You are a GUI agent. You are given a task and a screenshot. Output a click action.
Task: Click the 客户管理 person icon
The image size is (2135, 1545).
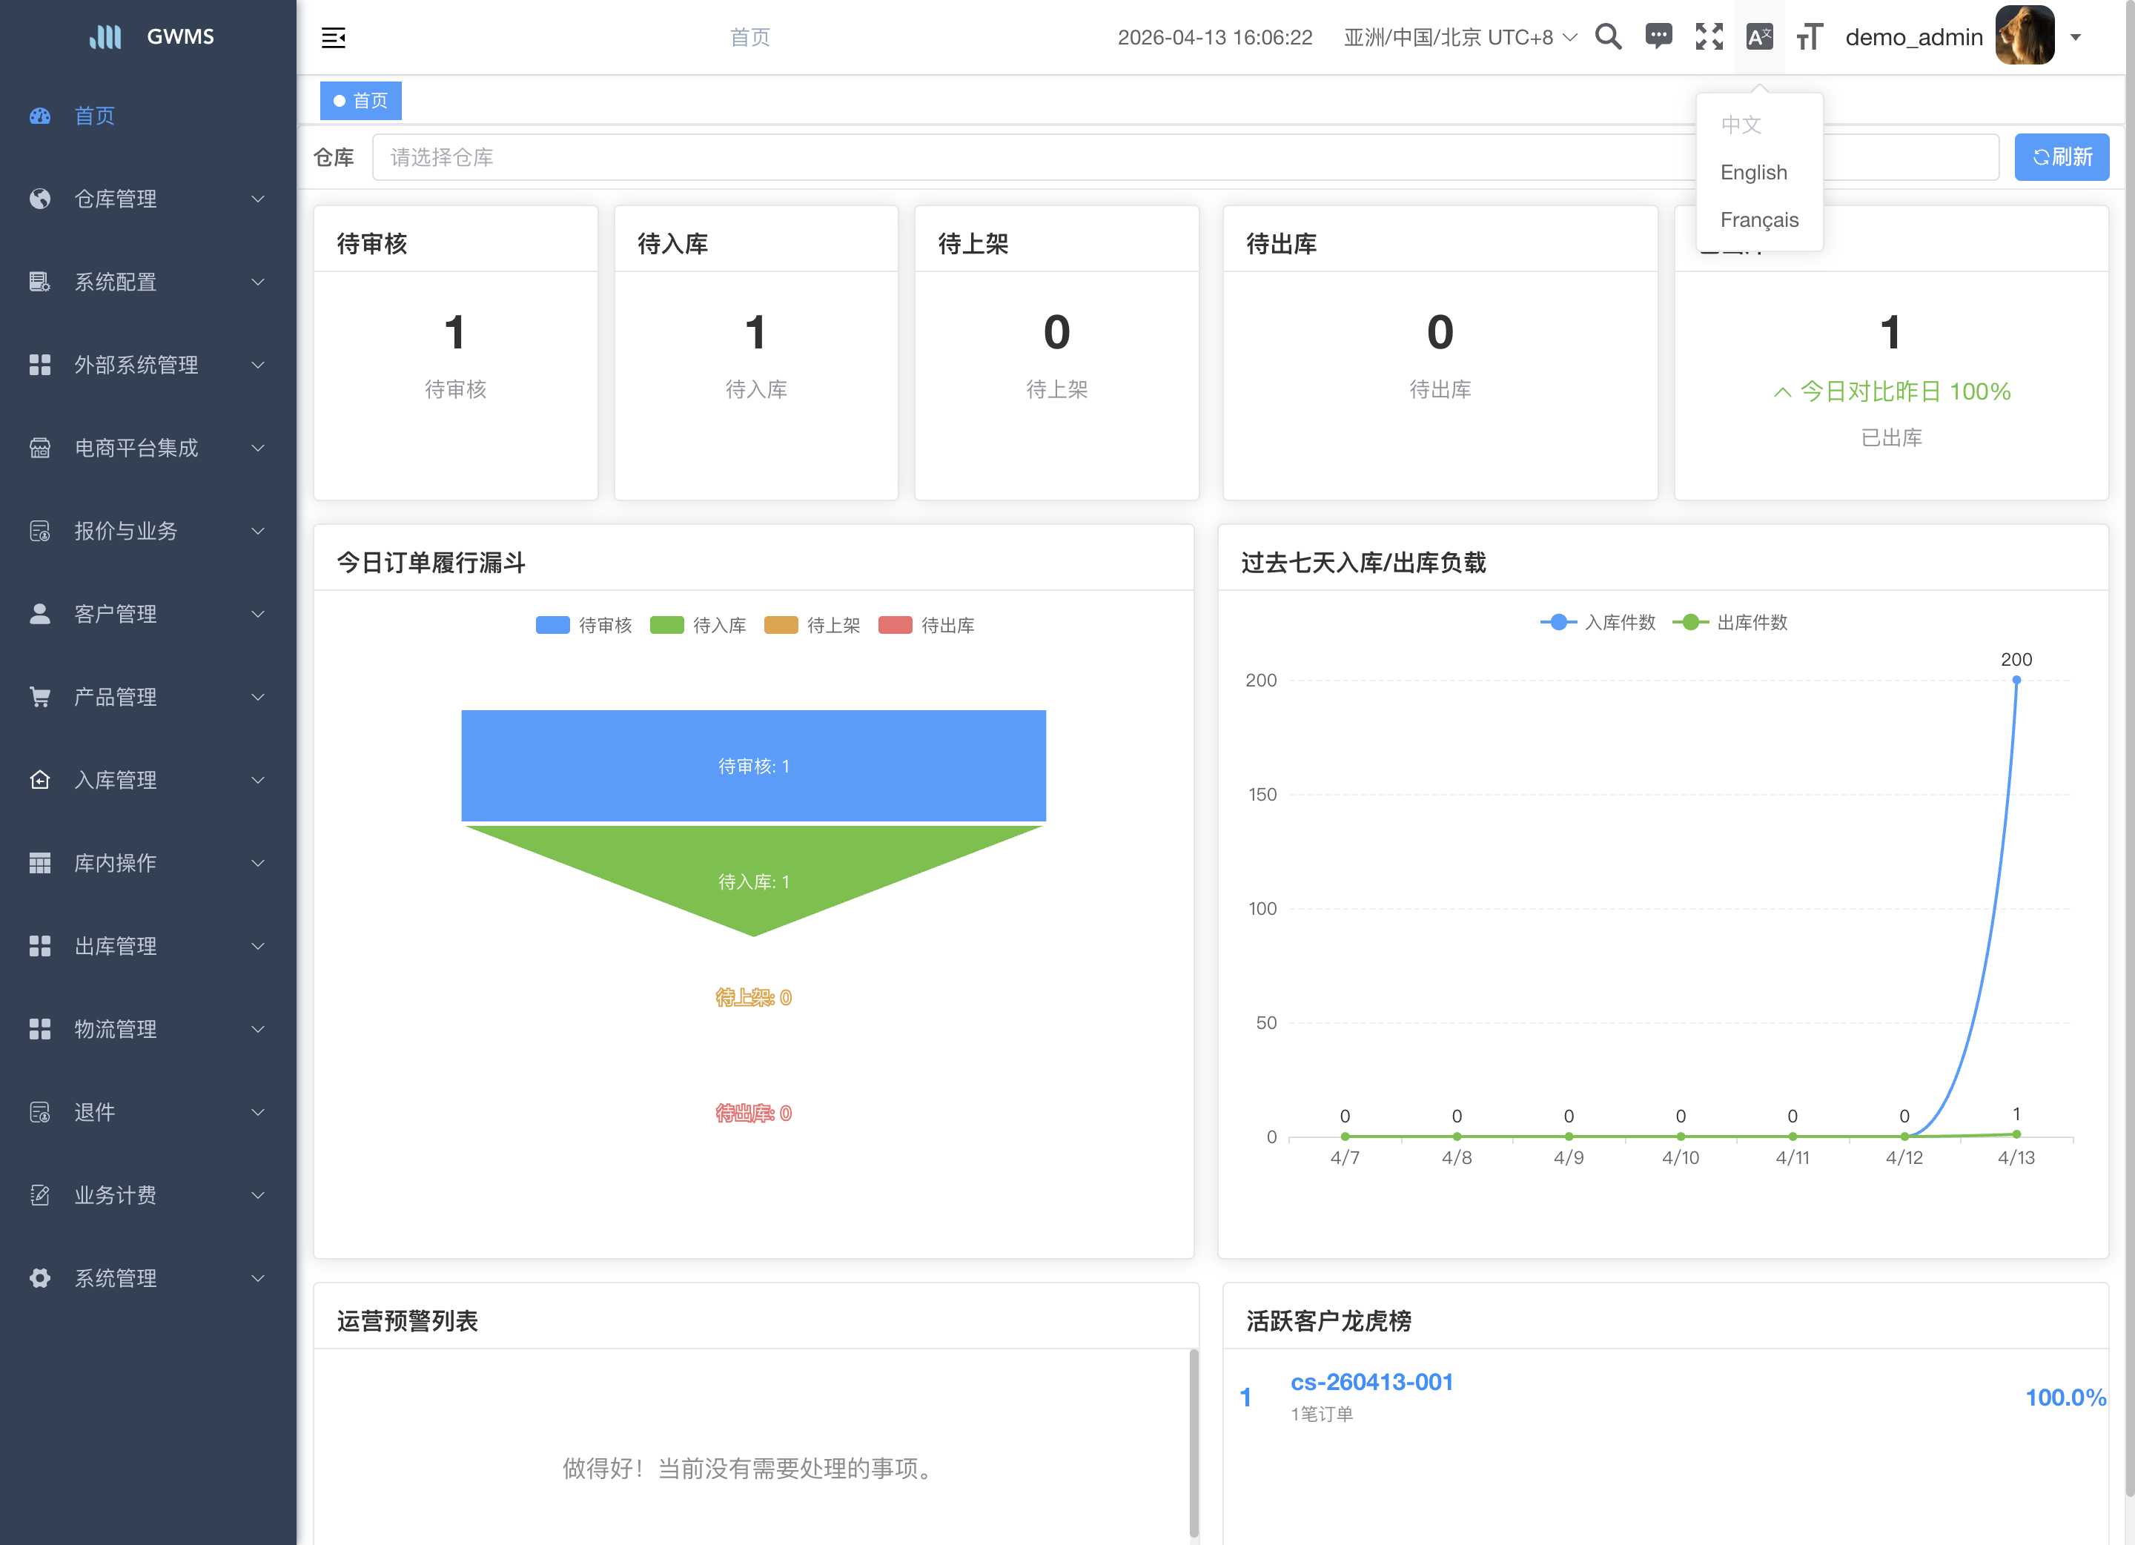coord(39,614)
